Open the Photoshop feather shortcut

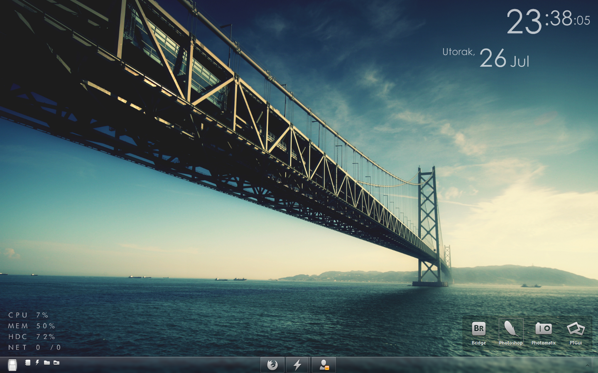[x=511, y=333]
